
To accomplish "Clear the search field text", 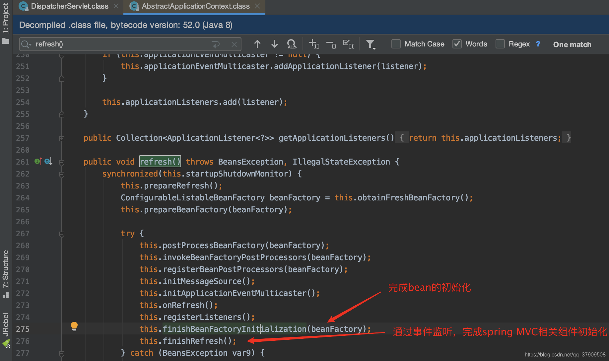I will 234,44.
